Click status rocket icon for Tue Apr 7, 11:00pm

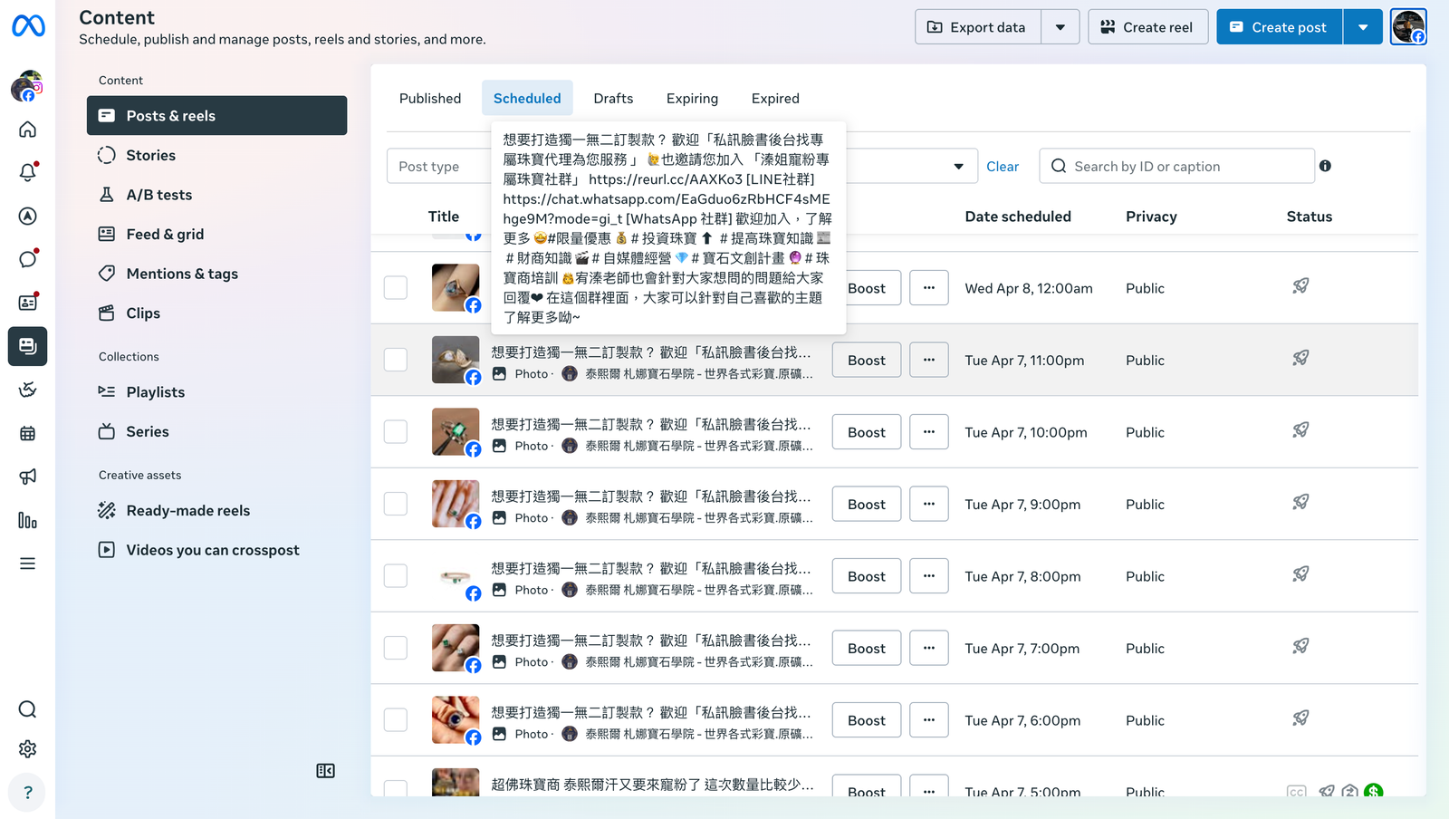(x=1300, y=359)
